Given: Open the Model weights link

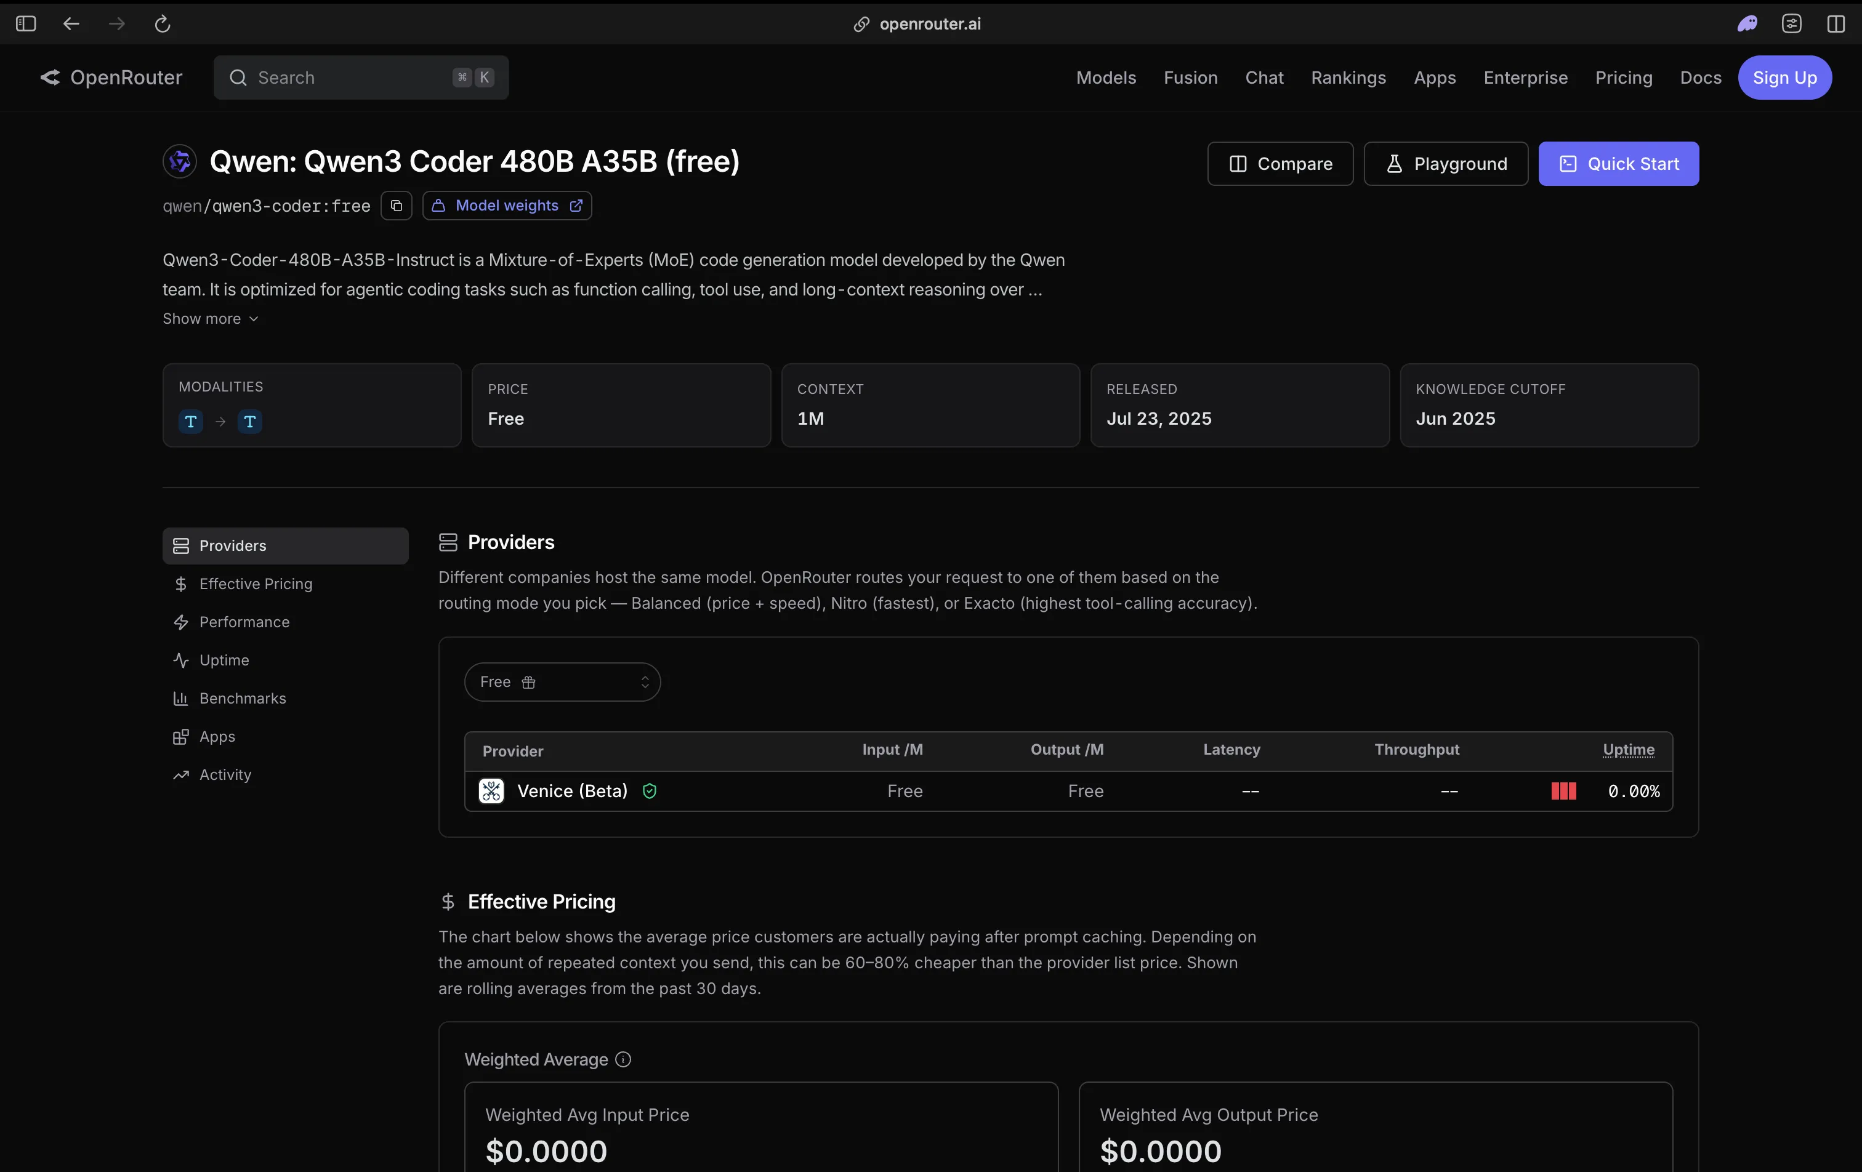Looking at the screenshot, I should [507, 206].
